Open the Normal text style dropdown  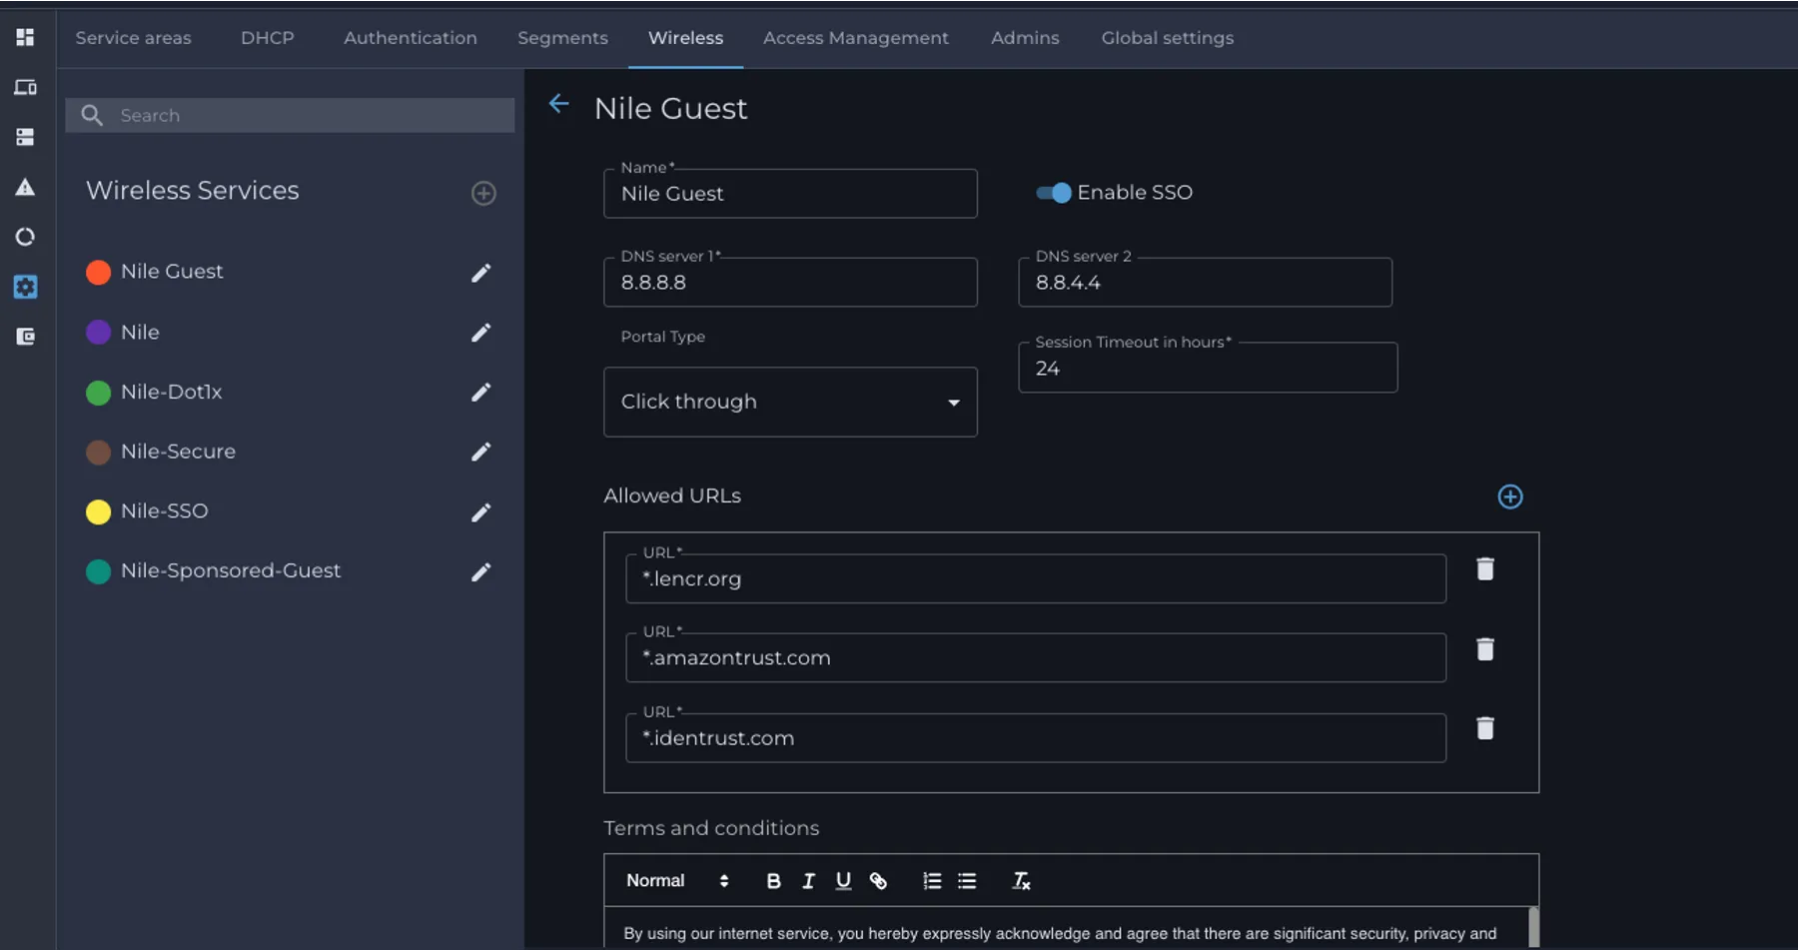pyautogui.click(x=677, y=881)
